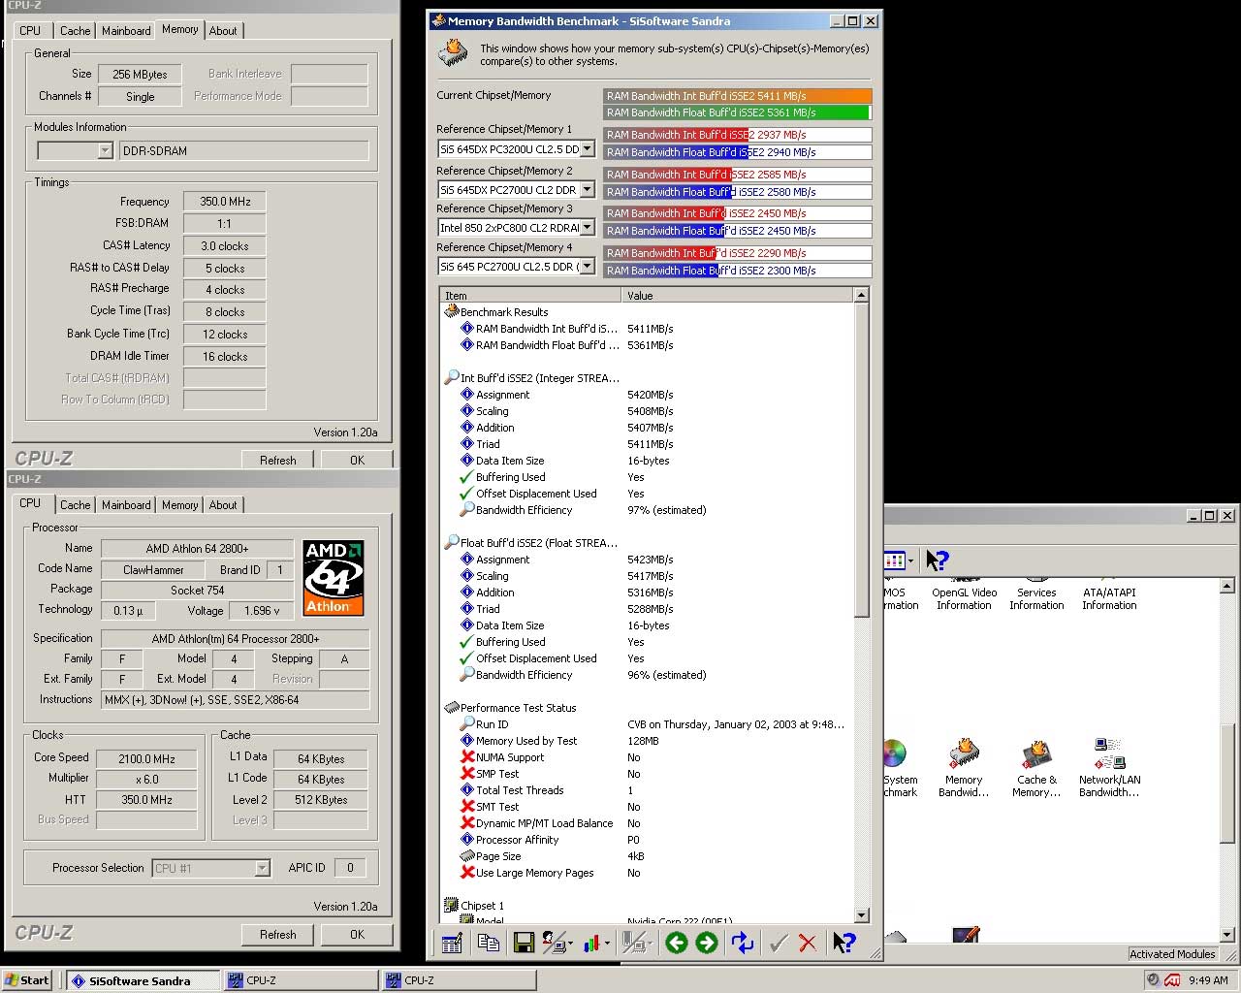Image resolution: width=1241 pixels, height=993 pixels.
Task: Click the user and computer toolbar icon
Action: tap(554, 943)
